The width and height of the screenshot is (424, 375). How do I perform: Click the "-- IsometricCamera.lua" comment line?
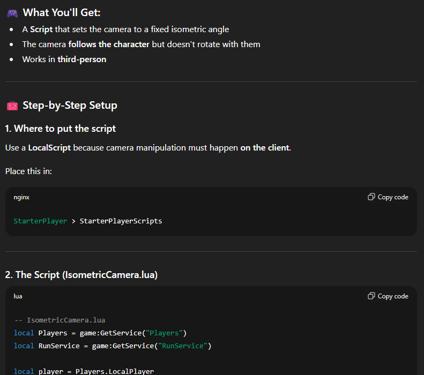point(59,320)
